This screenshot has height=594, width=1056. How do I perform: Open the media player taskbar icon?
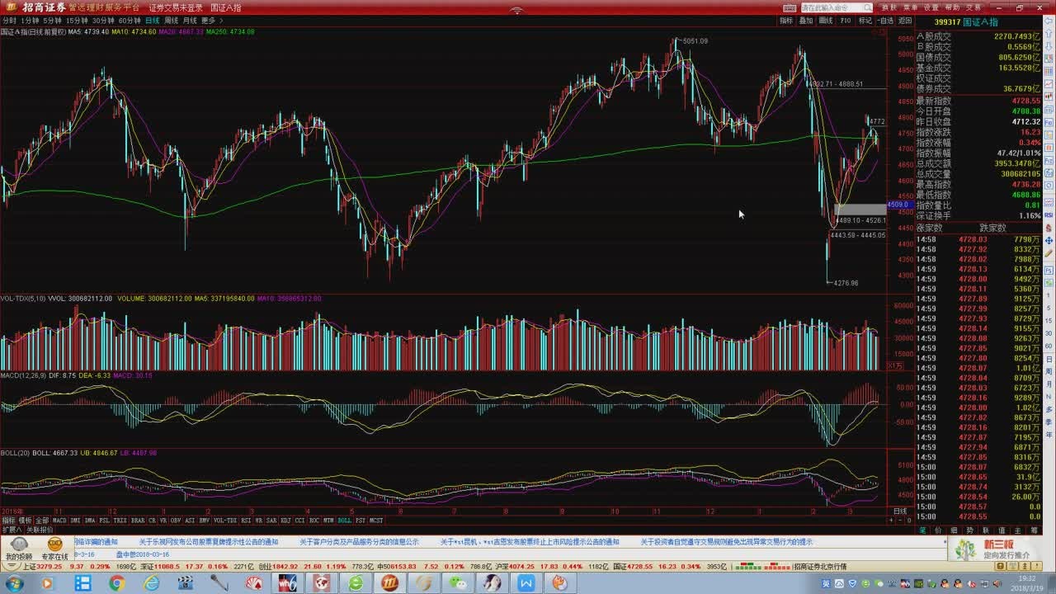[46, 583]
